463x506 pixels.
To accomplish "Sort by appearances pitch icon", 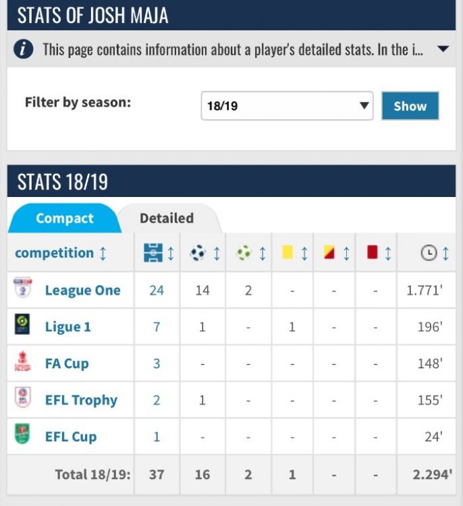I will pyautogui.click(x=154, y=253).
